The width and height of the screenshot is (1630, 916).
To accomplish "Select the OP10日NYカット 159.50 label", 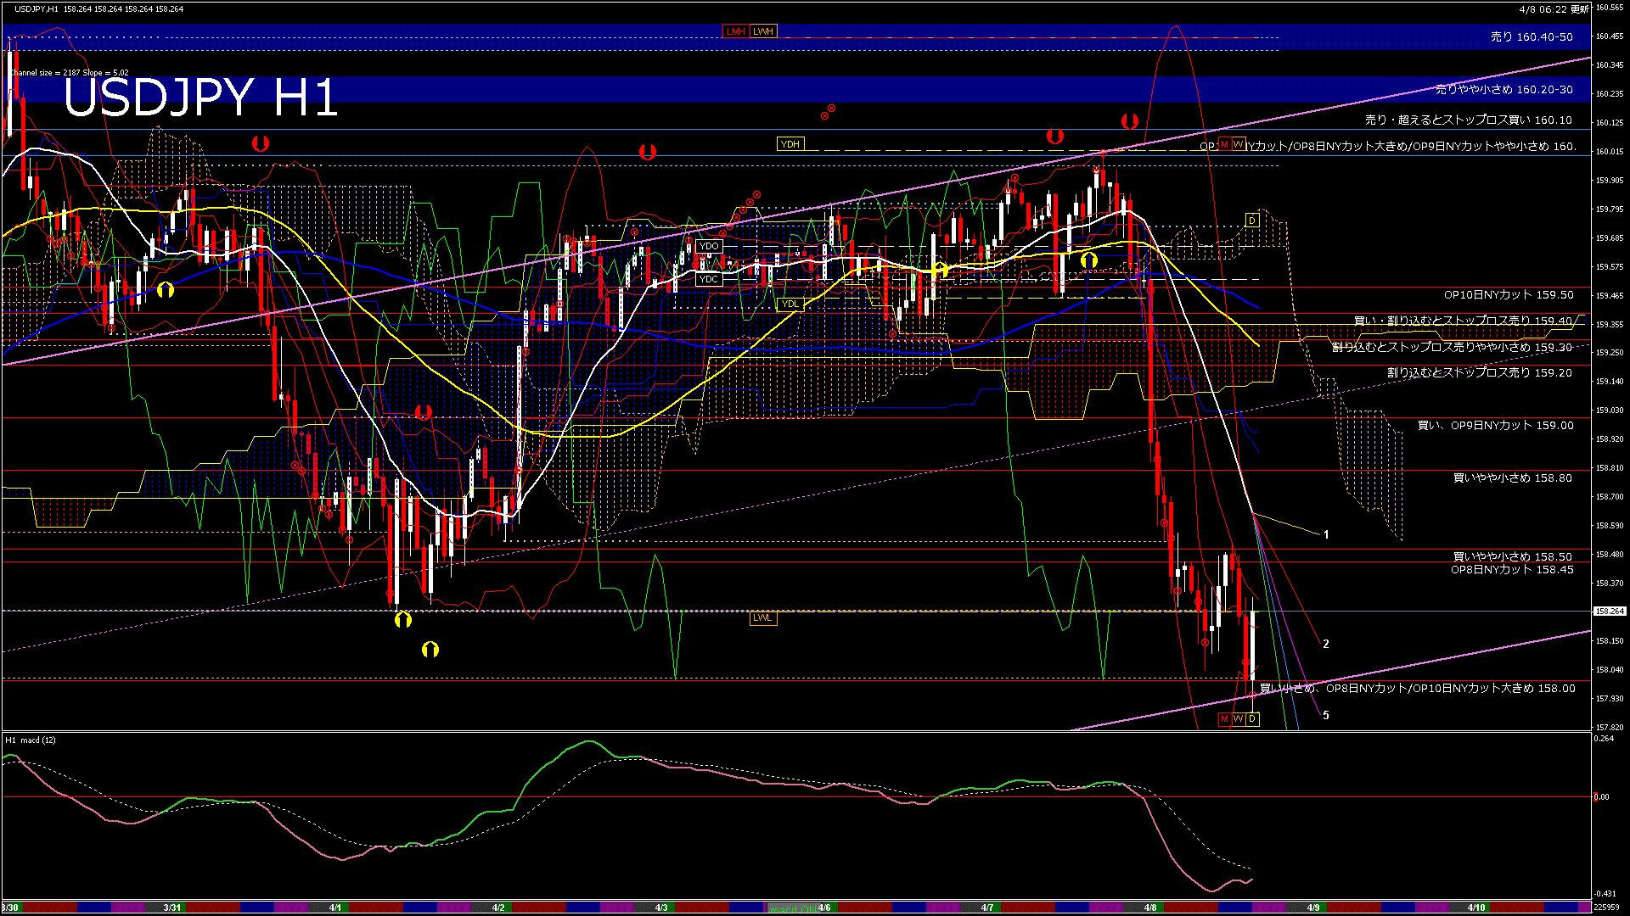I will pyautogui.click(x=1509, y=295).
